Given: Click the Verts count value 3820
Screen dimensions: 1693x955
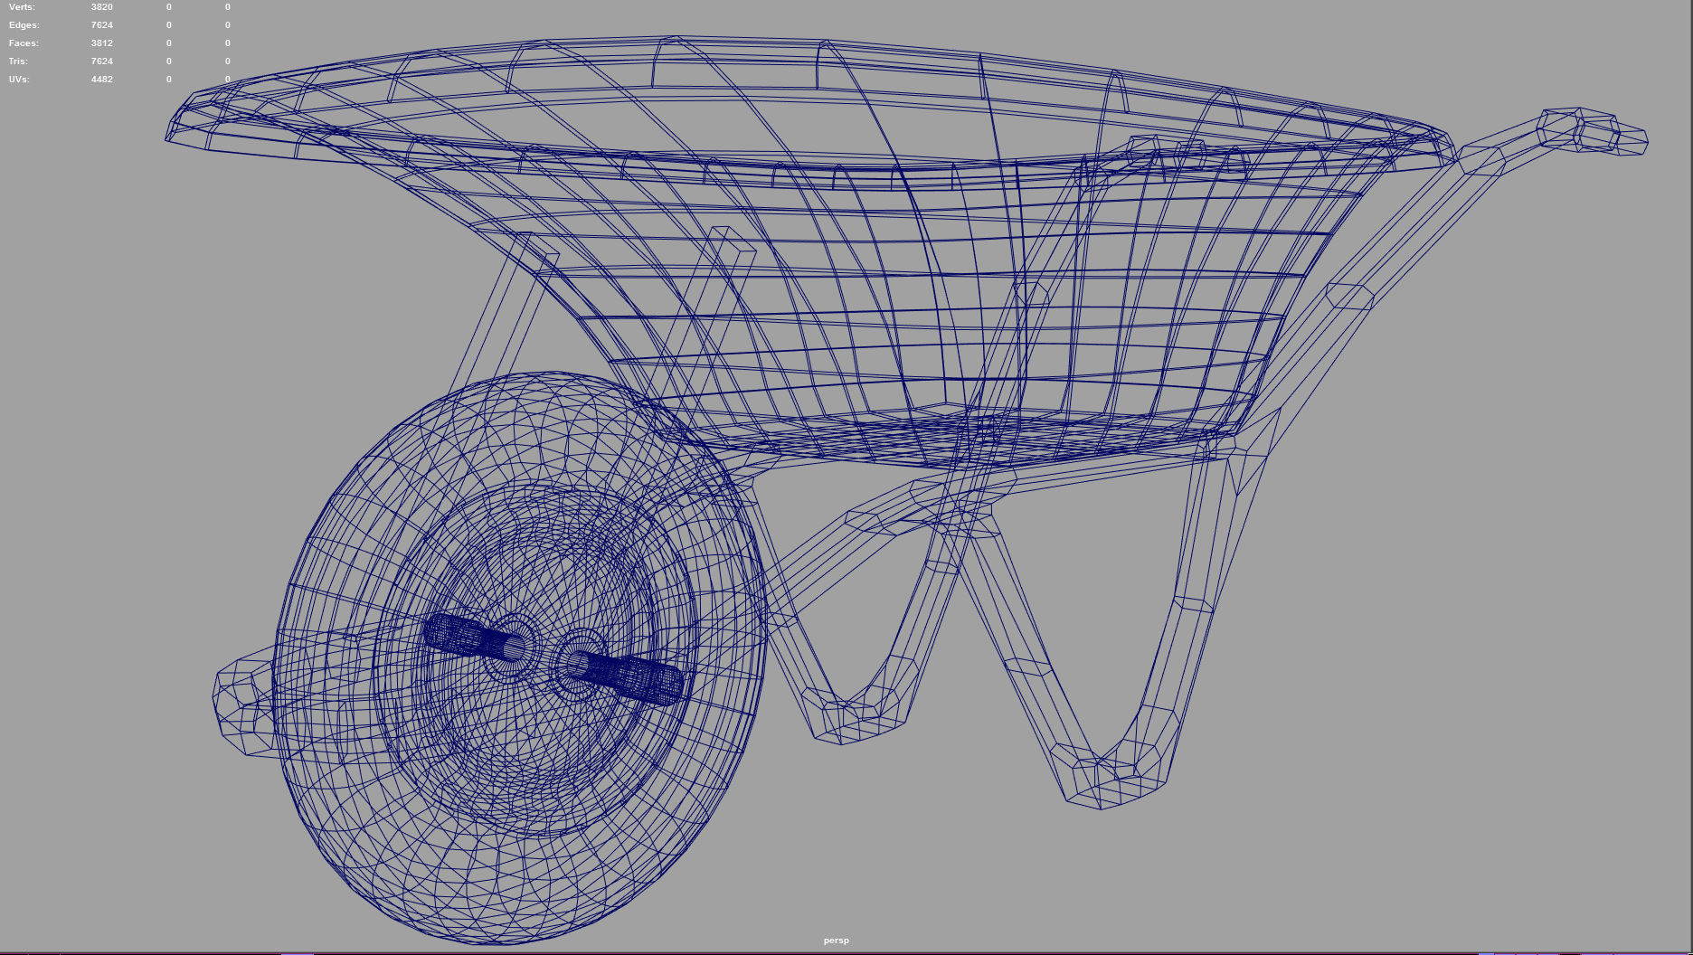Looking at the screenshot, I should click(x=102, y=7).
